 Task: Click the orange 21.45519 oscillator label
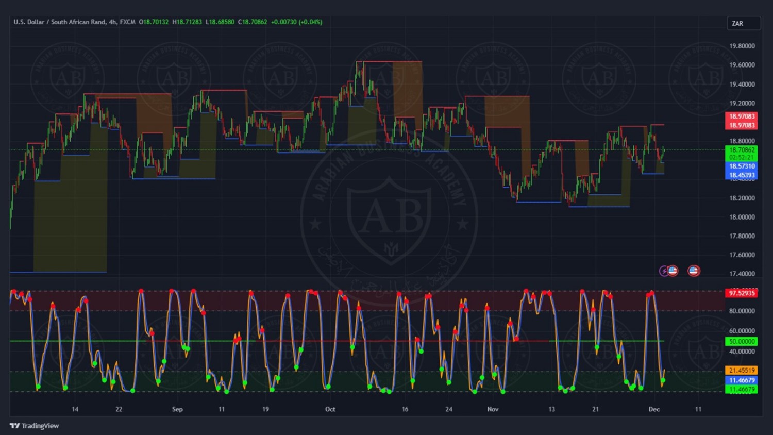(x=742, y=371)
